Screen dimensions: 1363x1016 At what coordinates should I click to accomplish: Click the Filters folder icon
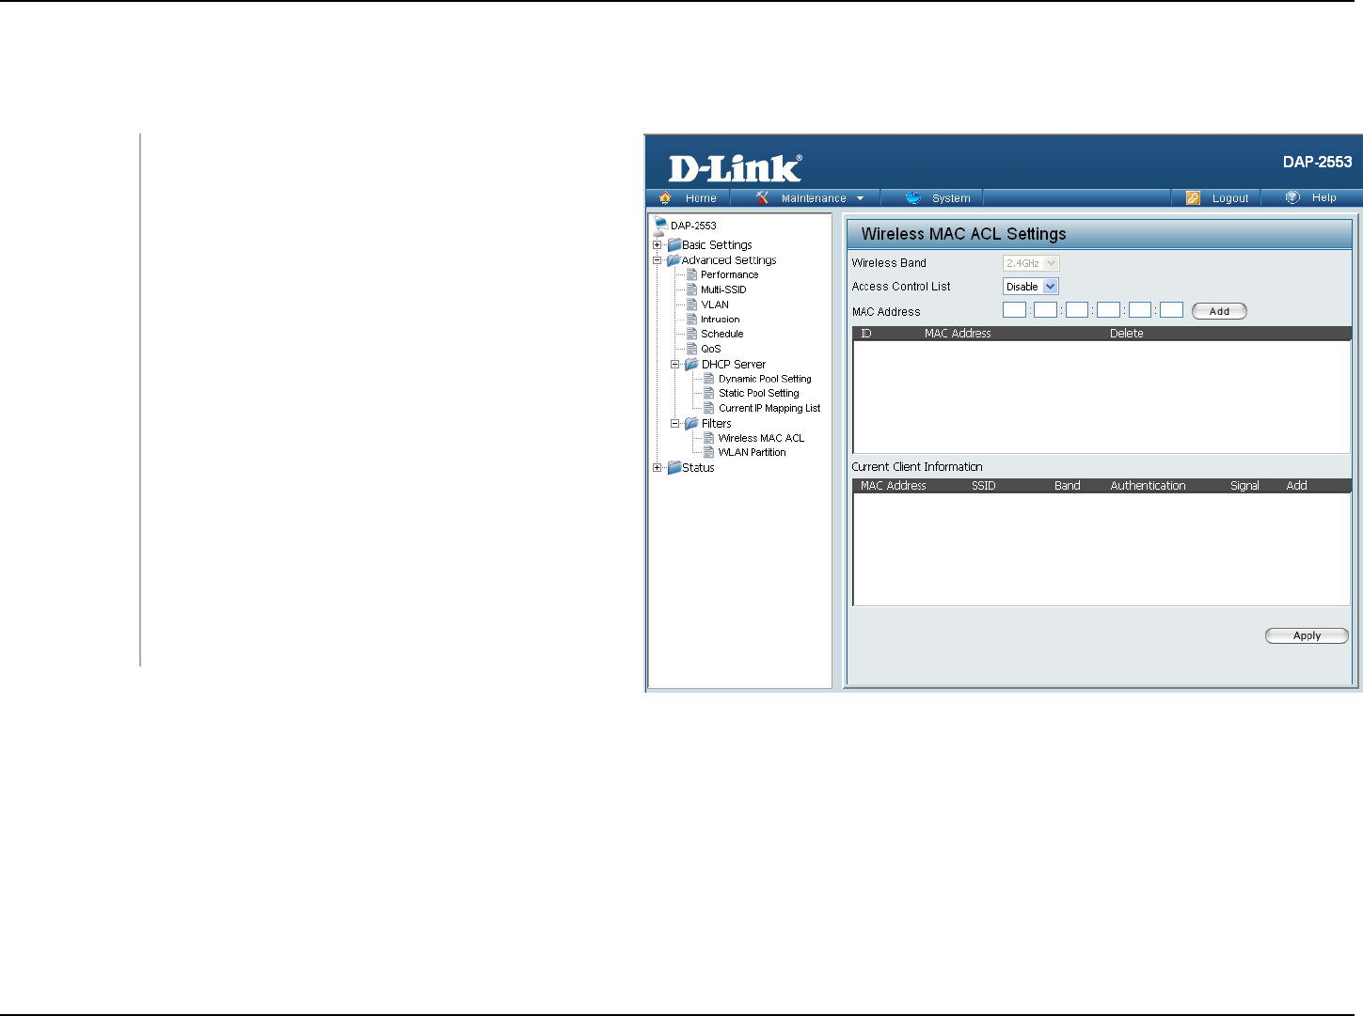click(691, 423)
